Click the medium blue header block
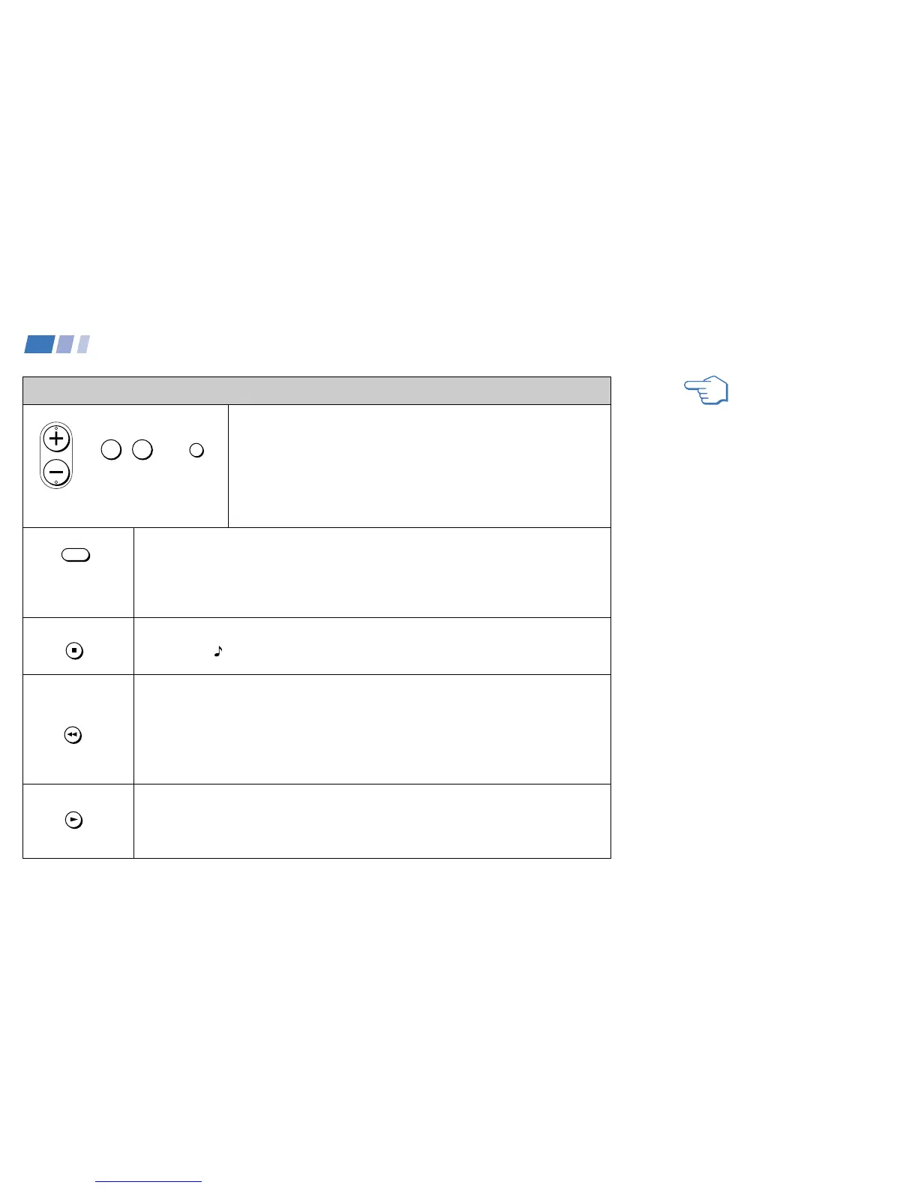This screenshot has width=918, height=1188. pos(64,344)
